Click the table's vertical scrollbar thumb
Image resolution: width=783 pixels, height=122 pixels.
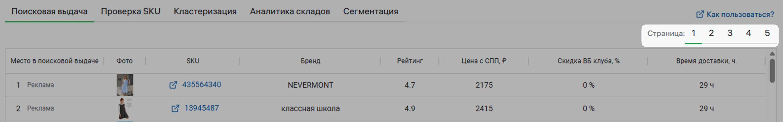(772, 71)
